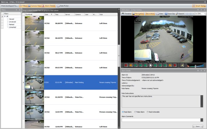Toggle the Decoration overlay button
This screenshot has height=129, width=207.
(x=150, y=14)
